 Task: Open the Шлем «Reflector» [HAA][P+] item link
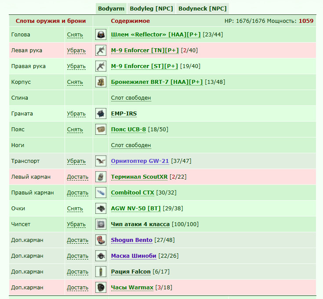click(x=156, y=35)
